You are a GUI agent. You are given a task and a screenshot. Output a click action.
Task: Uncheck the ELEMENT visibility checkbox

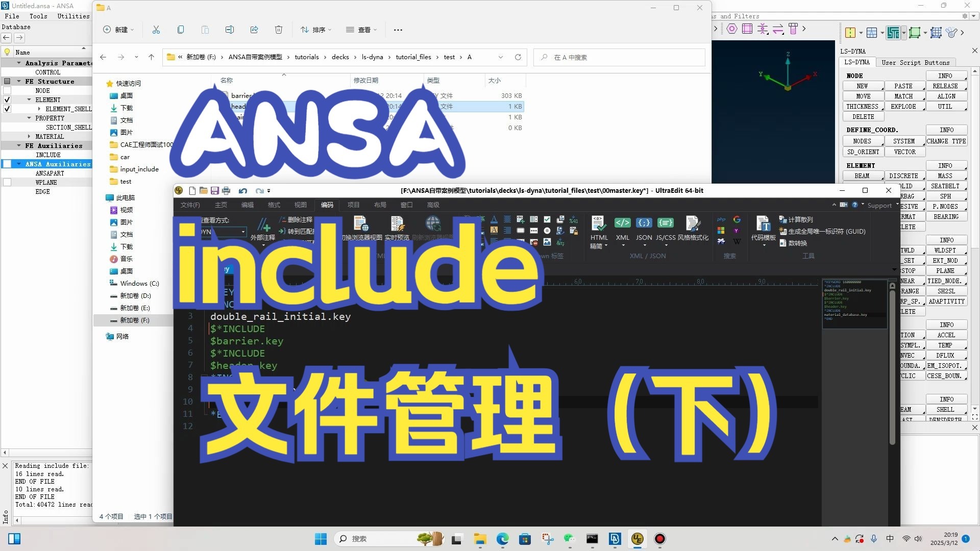[x=7, y=100]
